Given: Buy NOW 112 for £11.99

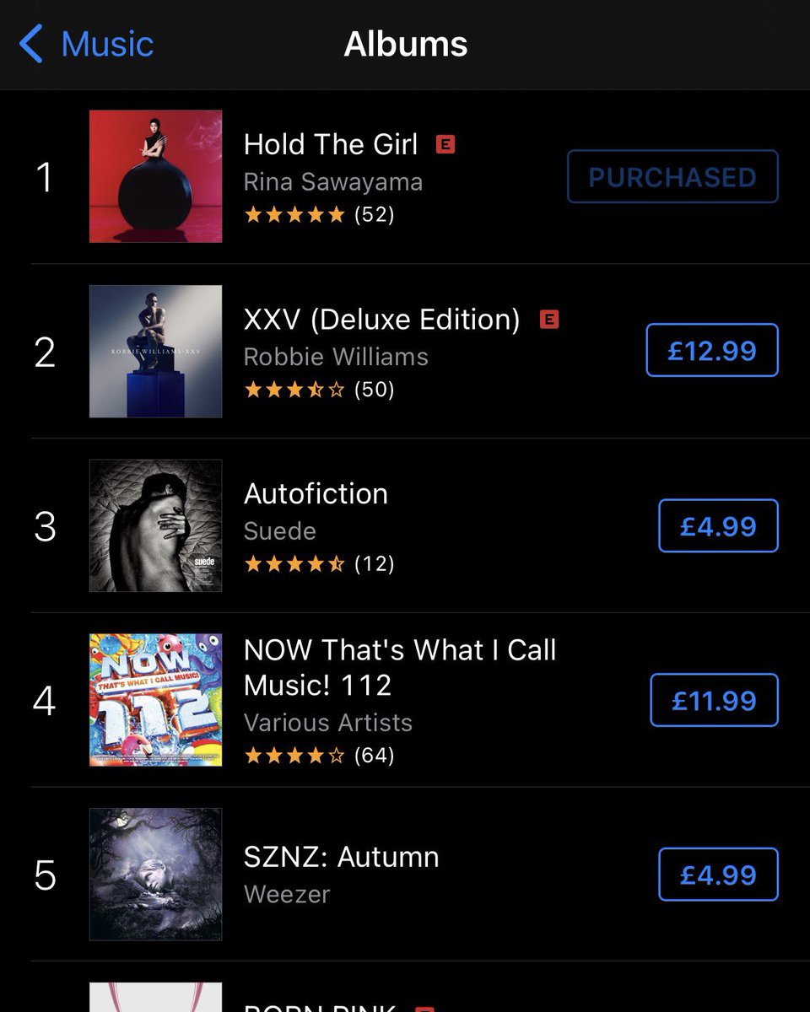Looking at the screenshot, I should [x=714, y=700].
